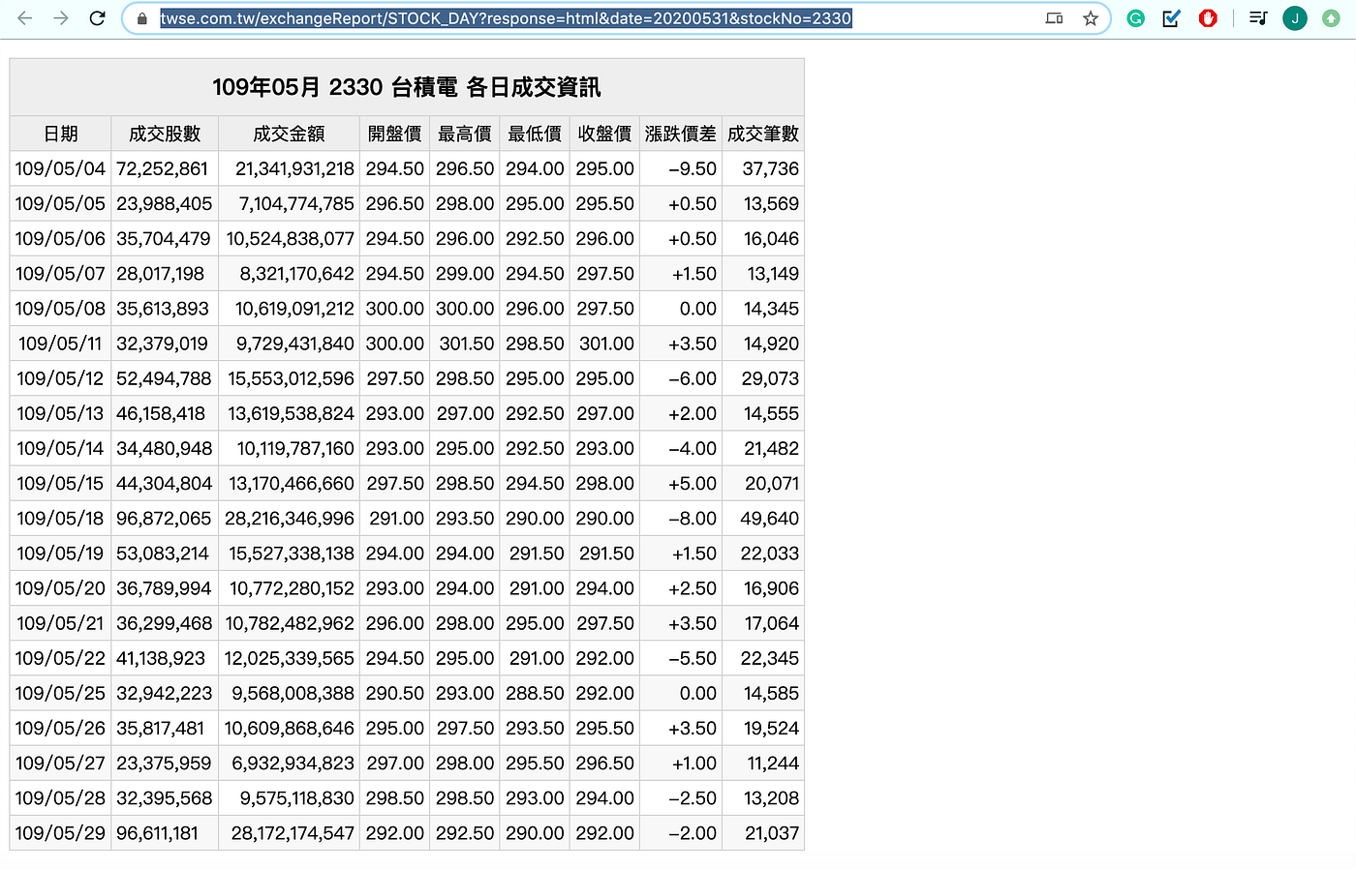Click the 成交金額 column header
Image resolution: width=1356 pixels, height=869 pixels.
(289, 134)
